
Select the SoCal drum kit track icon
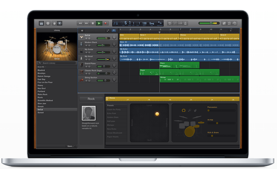click(81, 37)
